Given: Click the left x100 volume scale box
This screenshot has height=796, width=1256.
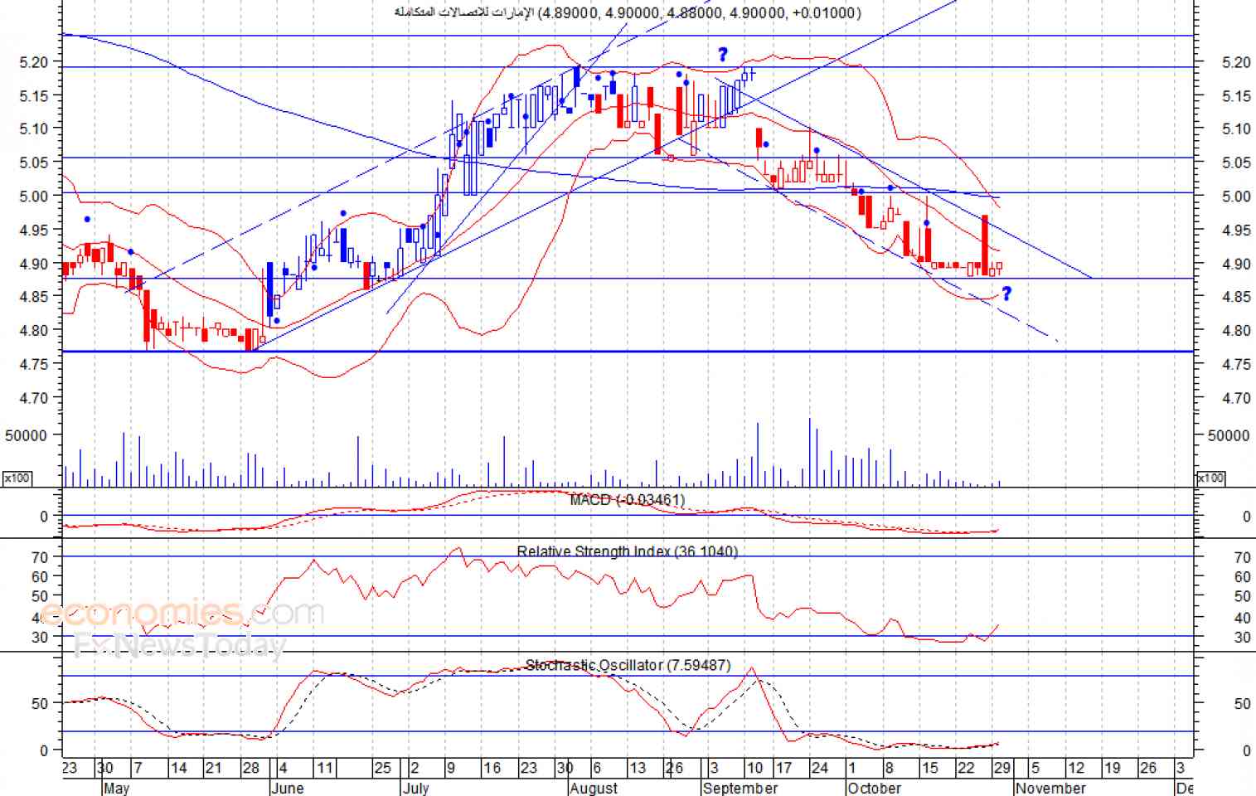Looking at the screenshot, I should (x=17, y=478).
